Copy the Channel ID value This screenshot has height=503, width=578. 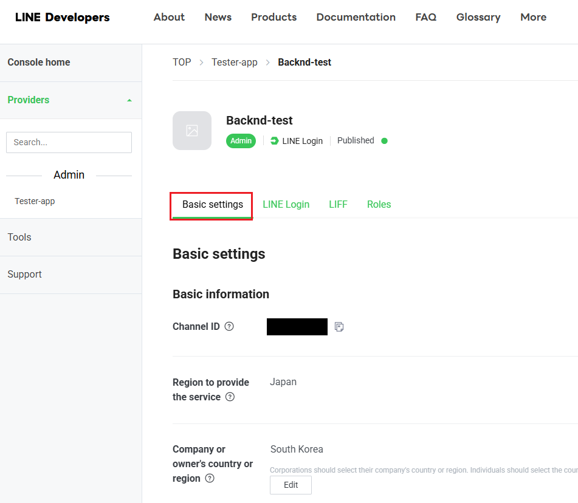339,327
